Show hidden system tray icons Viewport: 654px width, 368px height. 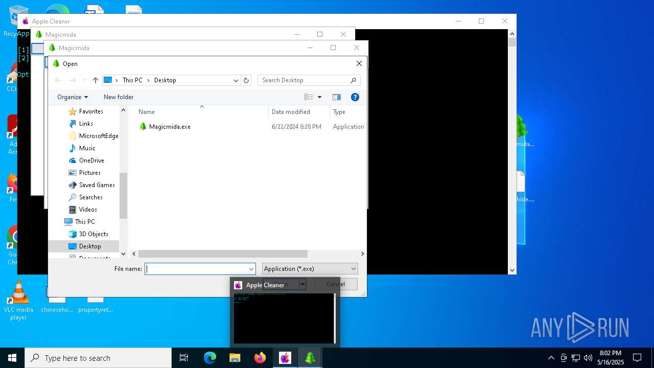[x=551, y=358]
